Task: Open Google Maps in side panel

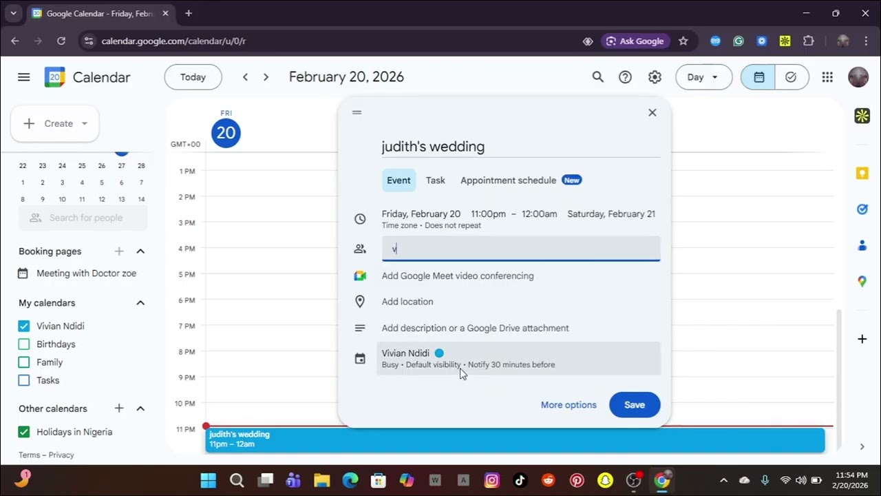Action: point(862,281)
